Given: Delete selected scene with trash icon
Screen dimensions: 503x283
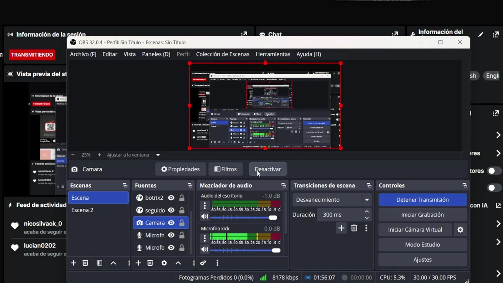Looking at the screenshot, I should click(x=85, y=263).
